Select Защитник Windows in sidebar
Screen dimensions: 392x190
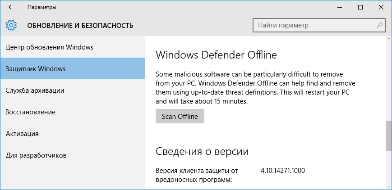click(x=72, y=68)
